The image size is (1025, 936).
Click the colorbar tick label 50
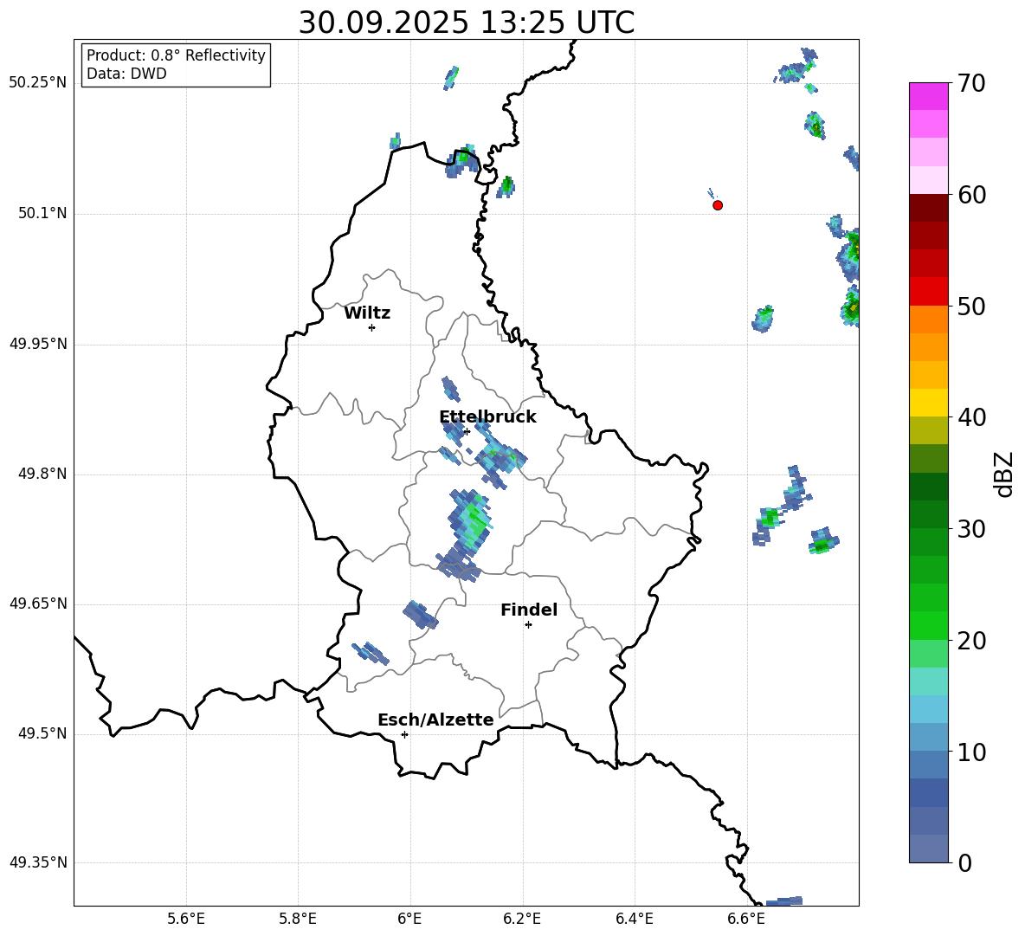tap(971, 306)
